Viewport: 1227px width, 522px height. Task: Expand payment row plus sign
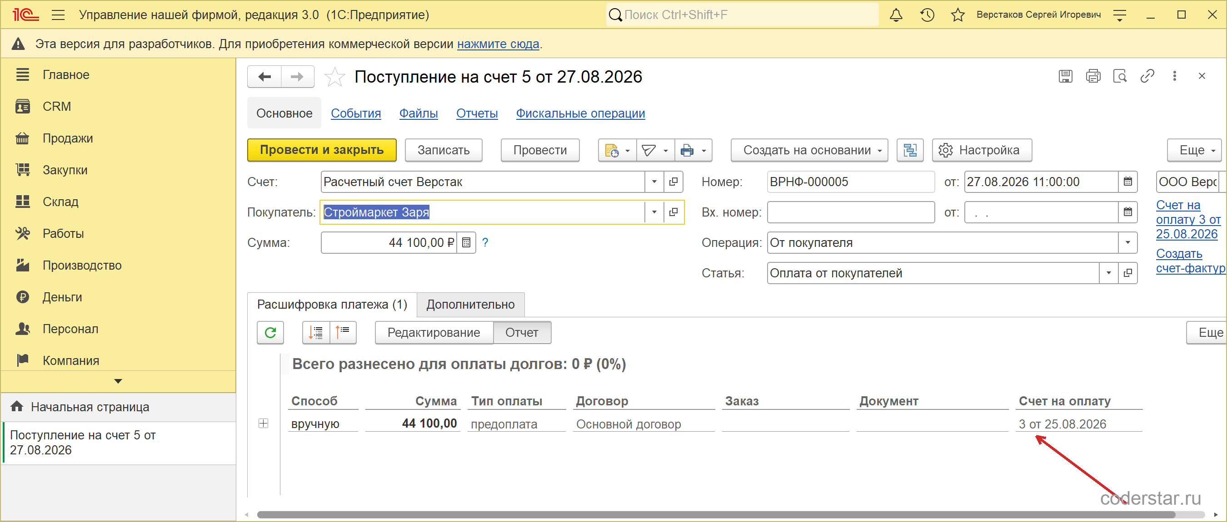click(264, 424)
